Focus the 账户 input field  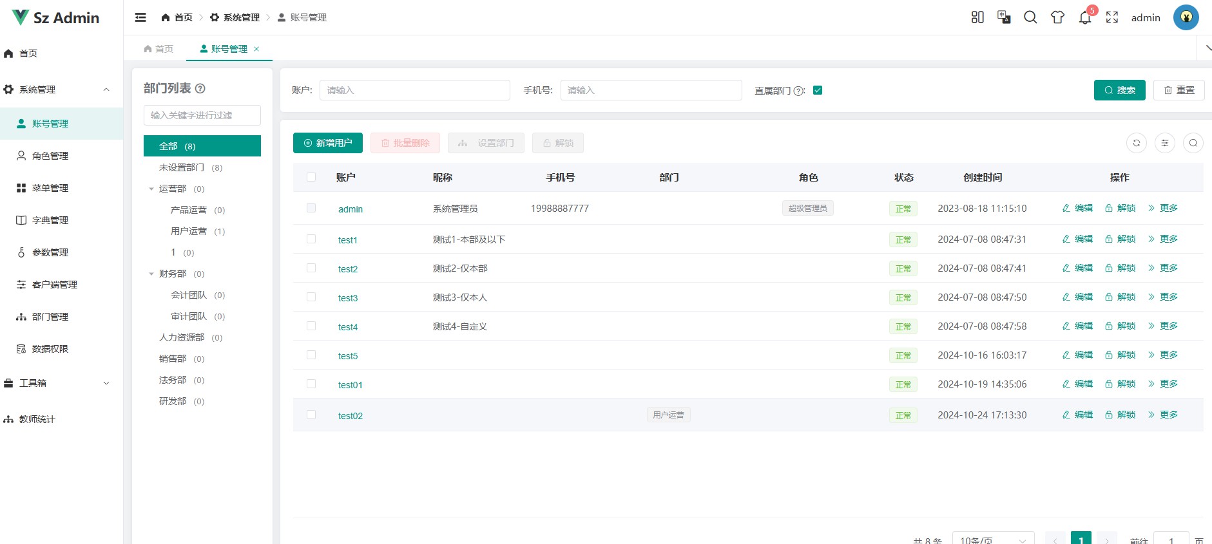click(415, 90)
